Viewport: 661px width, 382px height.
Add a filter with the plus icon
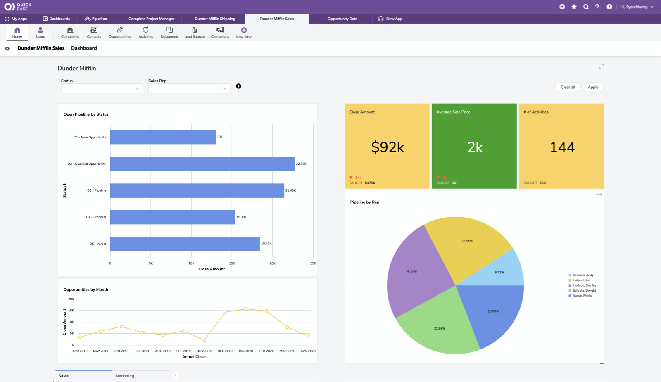tap(238, 86)
